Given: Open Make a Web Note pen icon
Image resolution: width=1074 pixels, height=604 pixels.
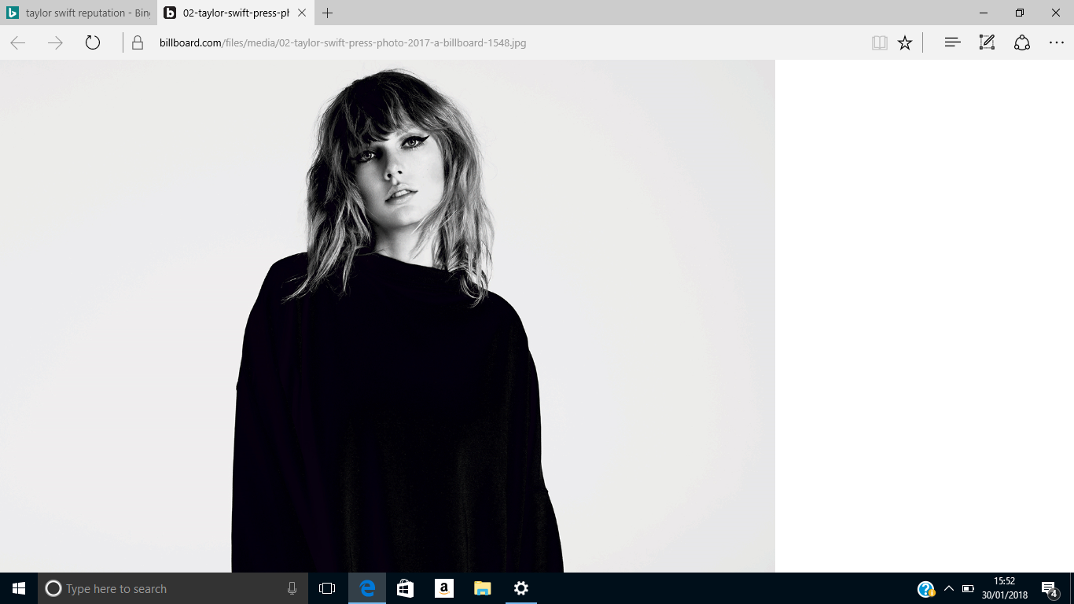Looking at the screenshot, I should click(x=987, y=43).
